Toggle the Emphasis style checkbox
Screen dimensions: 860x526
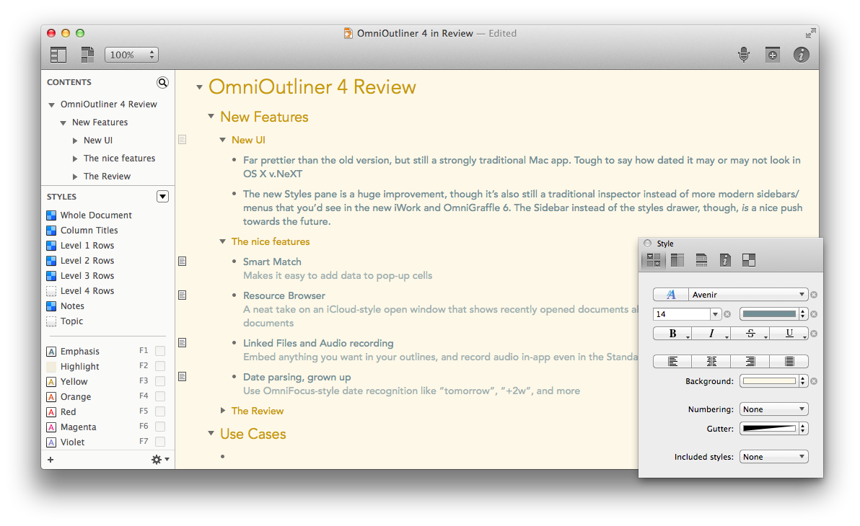coord(160,351)
